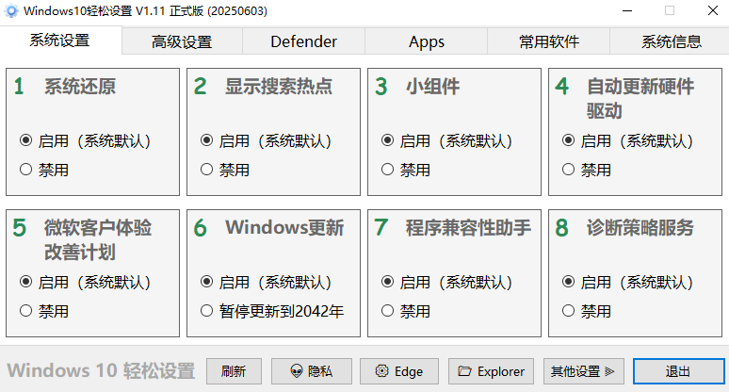This screenshot has width=729, height=392.
Task: Open the 常用软件 tab
Action: [549, 41]
